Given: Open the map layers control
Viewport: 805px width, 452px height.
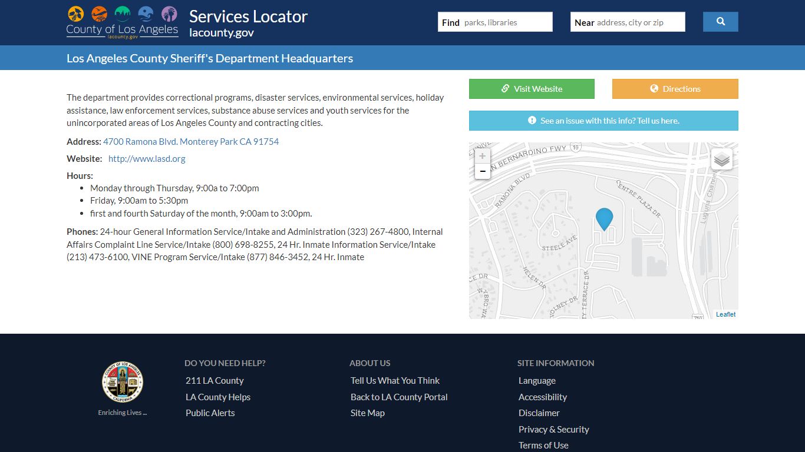Looking at the screenshot, I should pos(722,159).
